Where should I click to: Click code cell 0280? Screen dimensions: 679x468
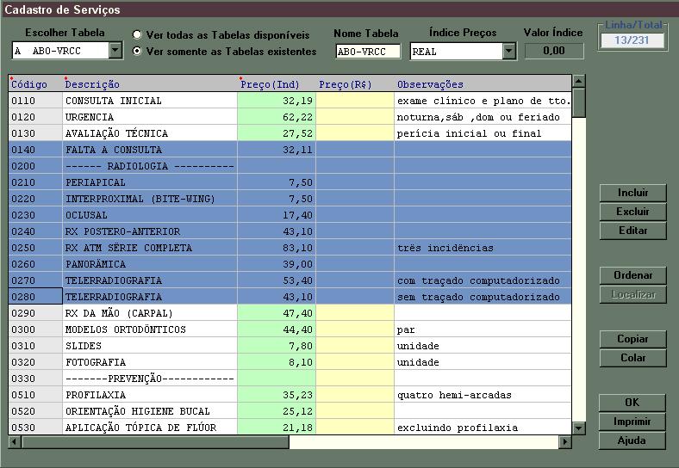pos(35,297)
